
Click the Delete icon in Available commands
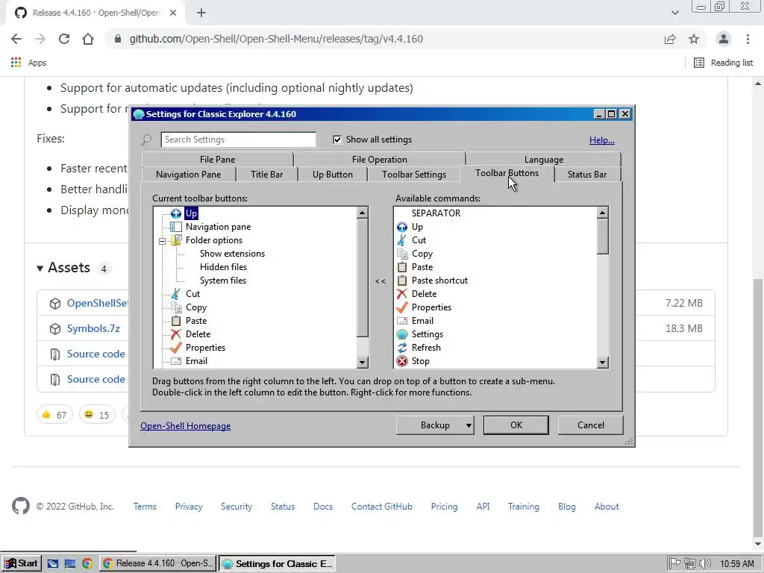click(x=402, y=294)
